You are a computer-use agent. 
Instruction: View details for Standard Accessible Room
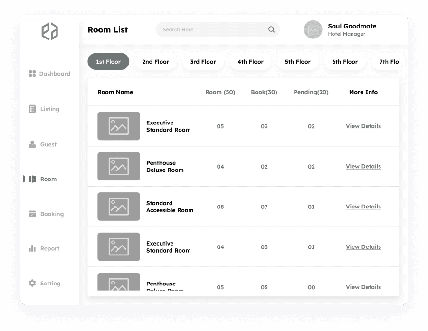point(363,207)
